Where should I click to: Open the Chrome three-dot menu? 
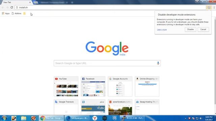click(214, 7)
